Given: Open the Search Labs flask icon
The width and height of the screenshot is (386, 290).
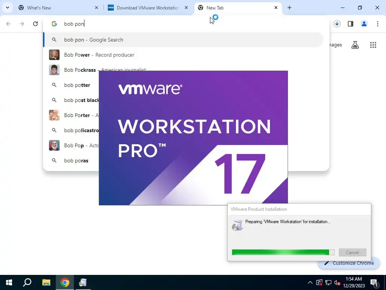Looking at the screenshot, I should click(355, 45).
